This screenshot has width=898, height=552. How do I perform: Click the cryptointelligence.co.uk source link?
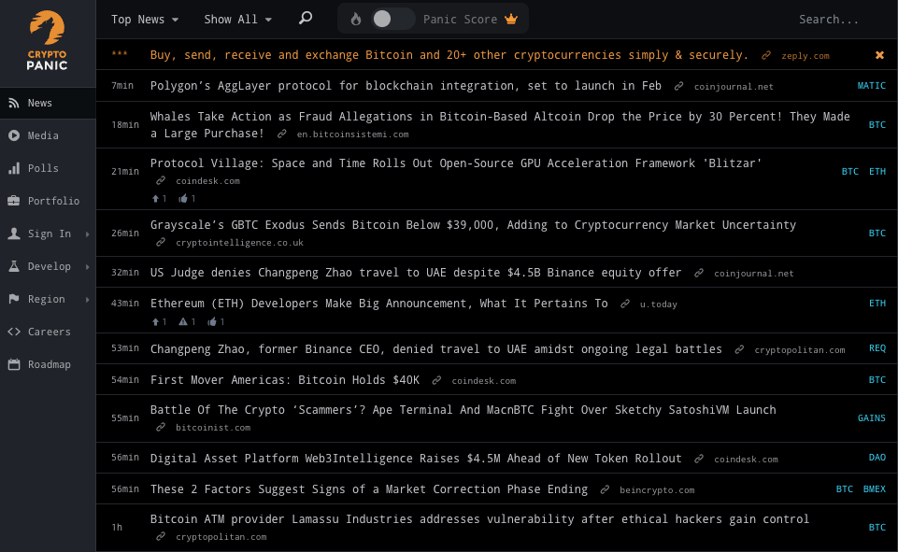click(239, 243)
